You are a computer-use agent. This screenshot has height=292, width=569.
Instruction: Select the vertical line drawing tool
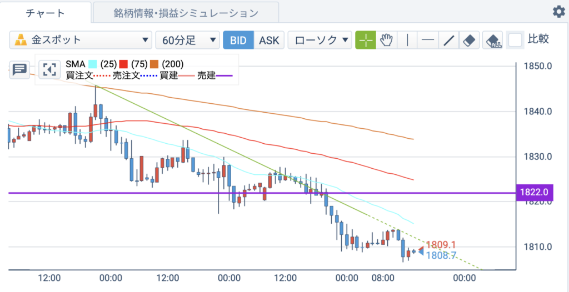407,40
